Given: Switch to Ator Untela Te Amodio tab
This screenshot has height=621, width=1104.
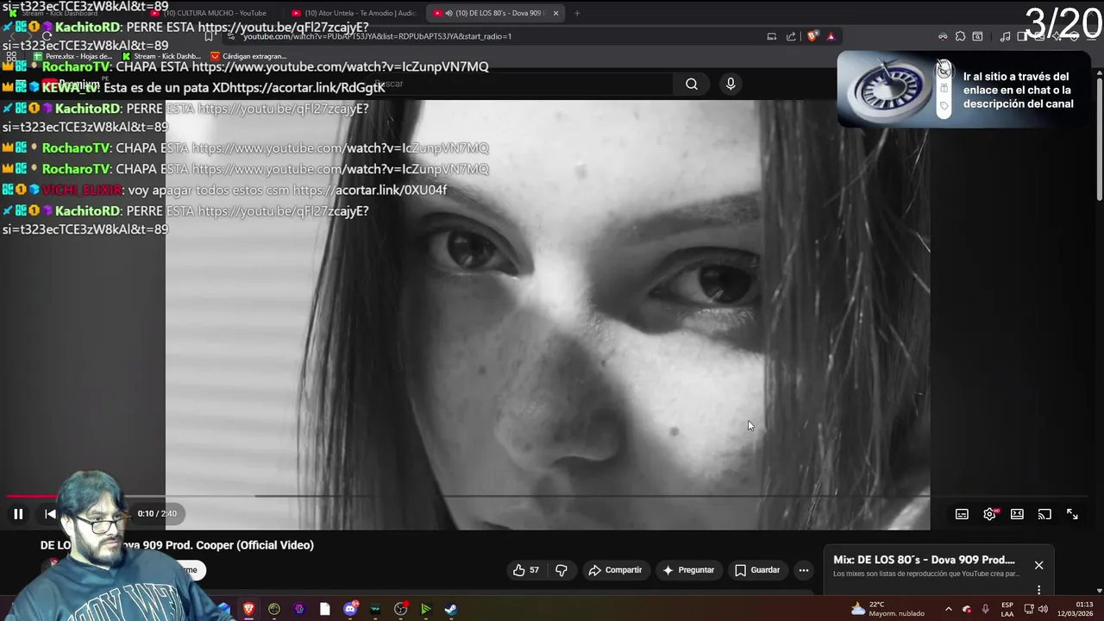Looking at the screenshot, I should pos(354,13).
